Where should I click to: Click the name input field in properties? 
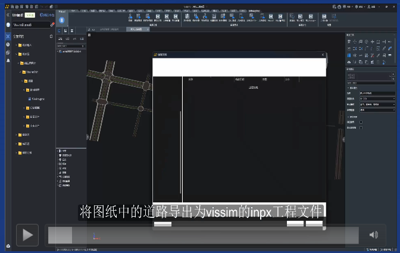click(377, 93)
